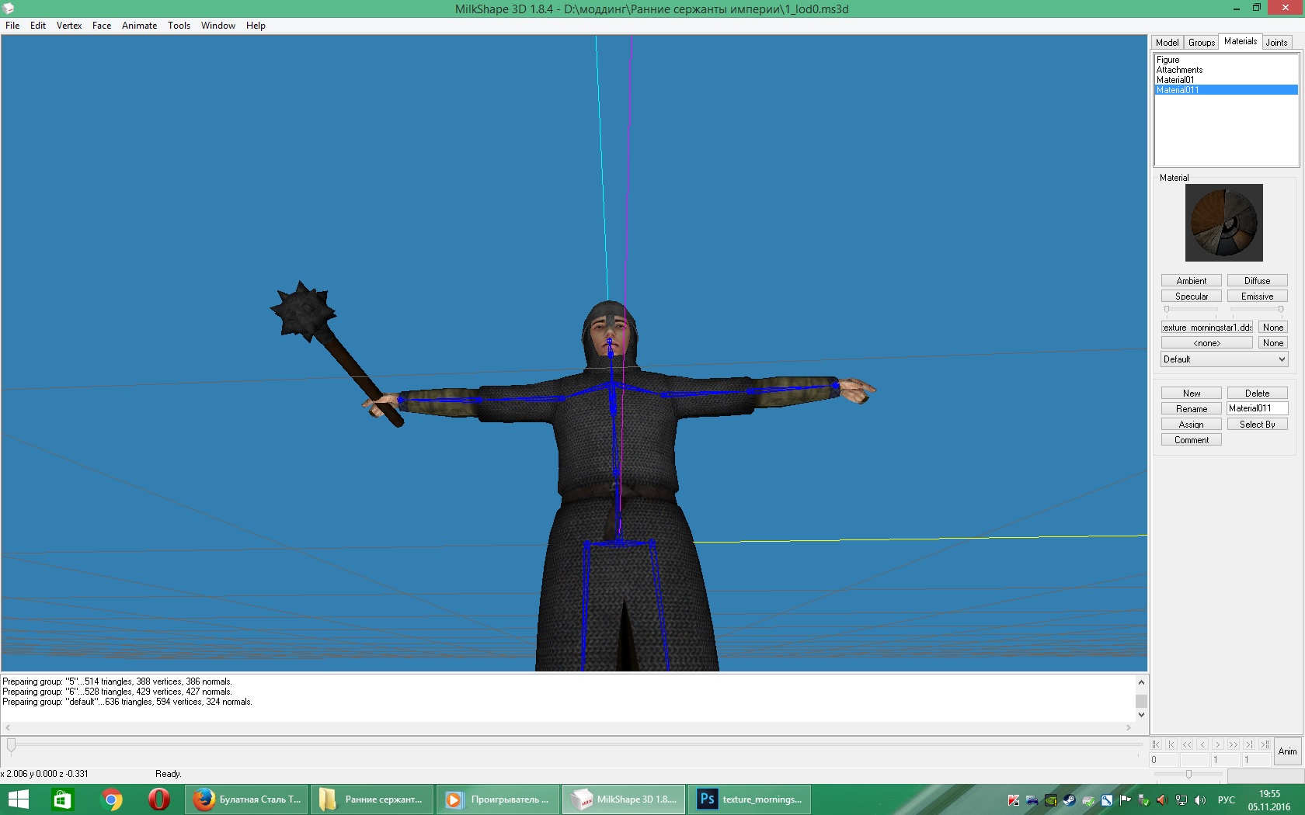Open Steam tray icon
The width and height of the screenshot is (1305, 815).
pos(1069,800)
